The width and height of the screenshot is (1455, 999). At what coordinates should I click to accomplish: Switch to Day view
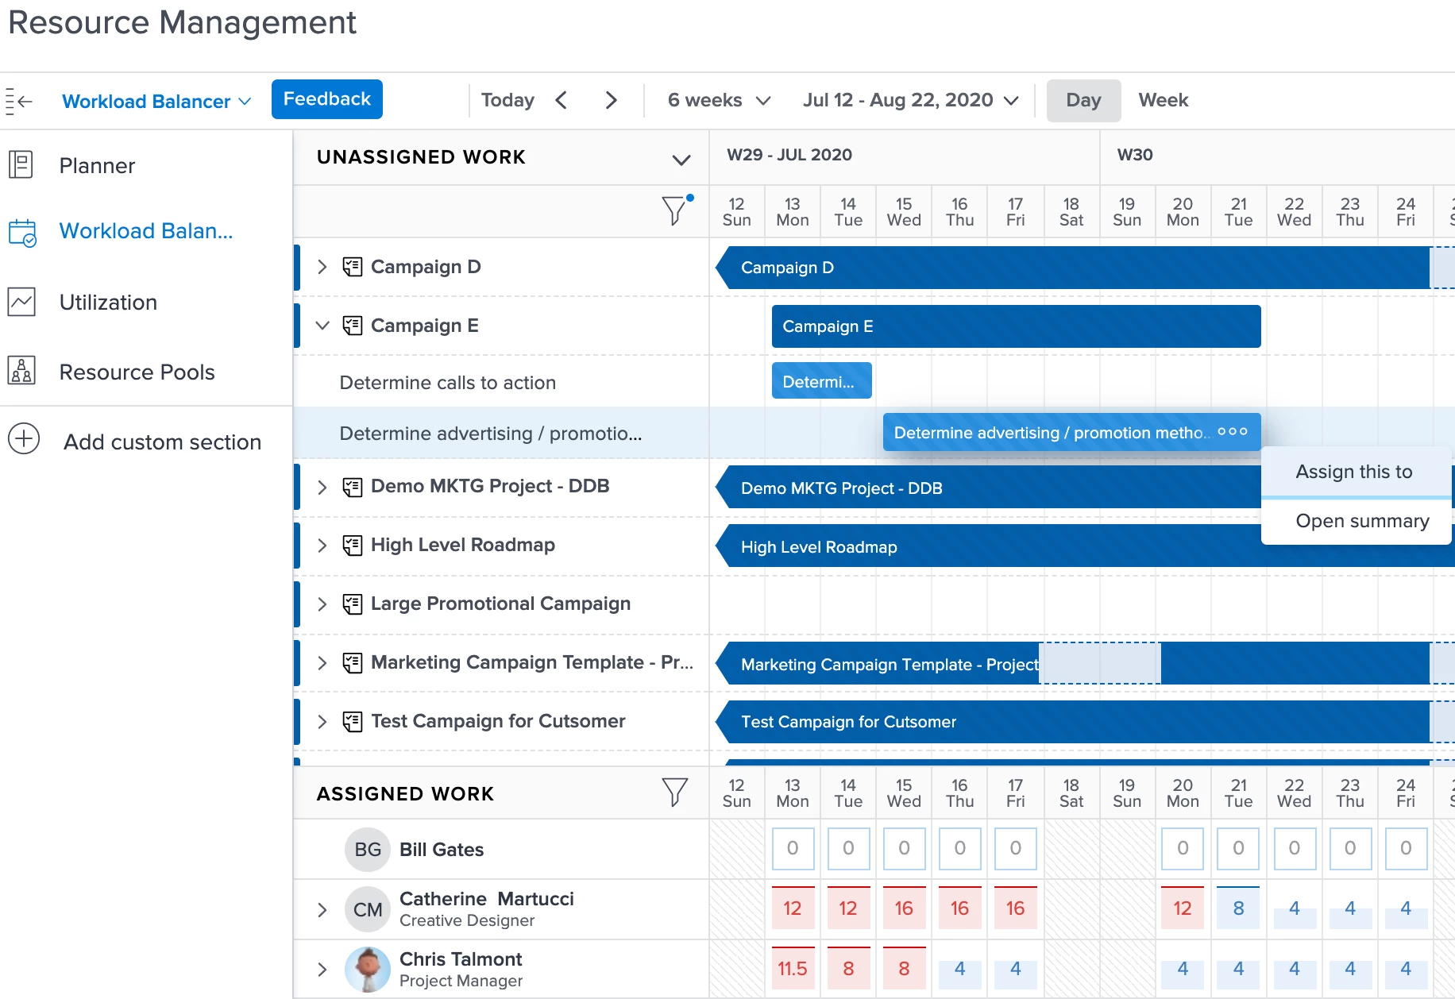(1083, 100)
